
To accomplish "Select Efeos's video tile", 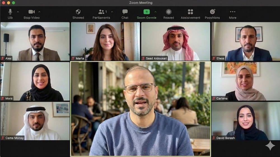I will (246, 42).
